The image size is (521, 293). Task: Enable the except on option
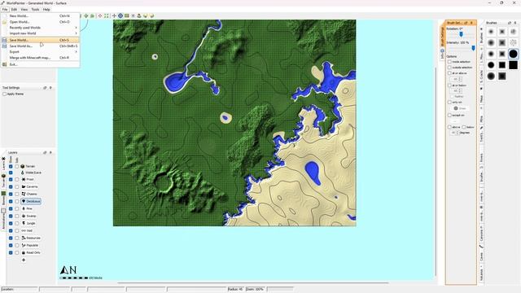449,116
